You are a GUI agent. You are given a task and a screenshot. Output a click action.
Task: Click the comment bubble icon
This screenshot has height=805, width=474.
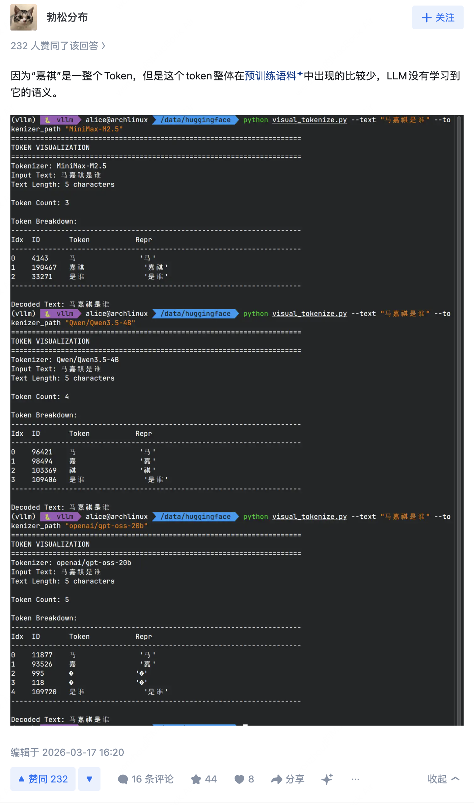[x=123, y=779]
